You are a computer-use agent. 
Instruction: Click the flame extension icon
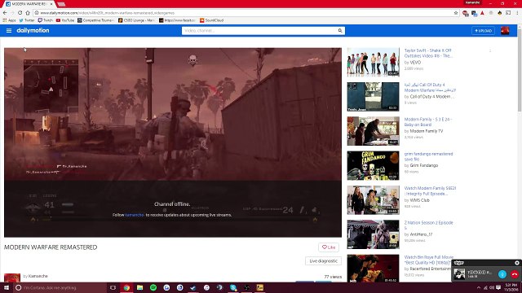pos(500,13)
